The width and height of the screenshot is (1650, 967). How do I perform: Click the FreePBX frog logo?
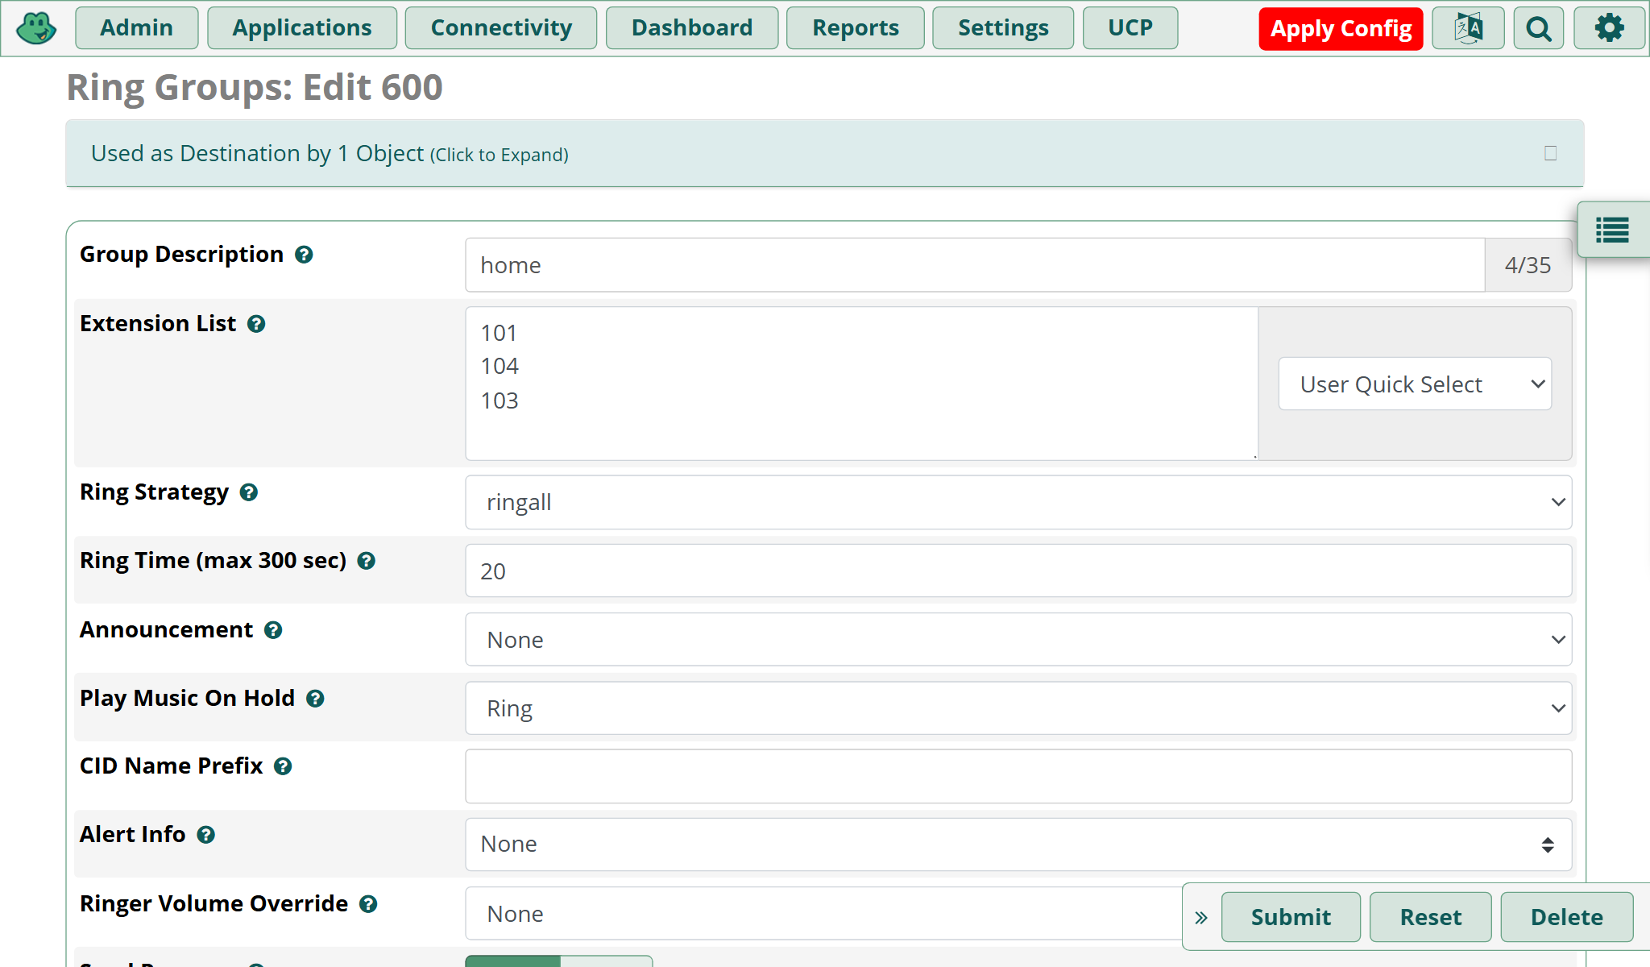click(x=36, y=28)
